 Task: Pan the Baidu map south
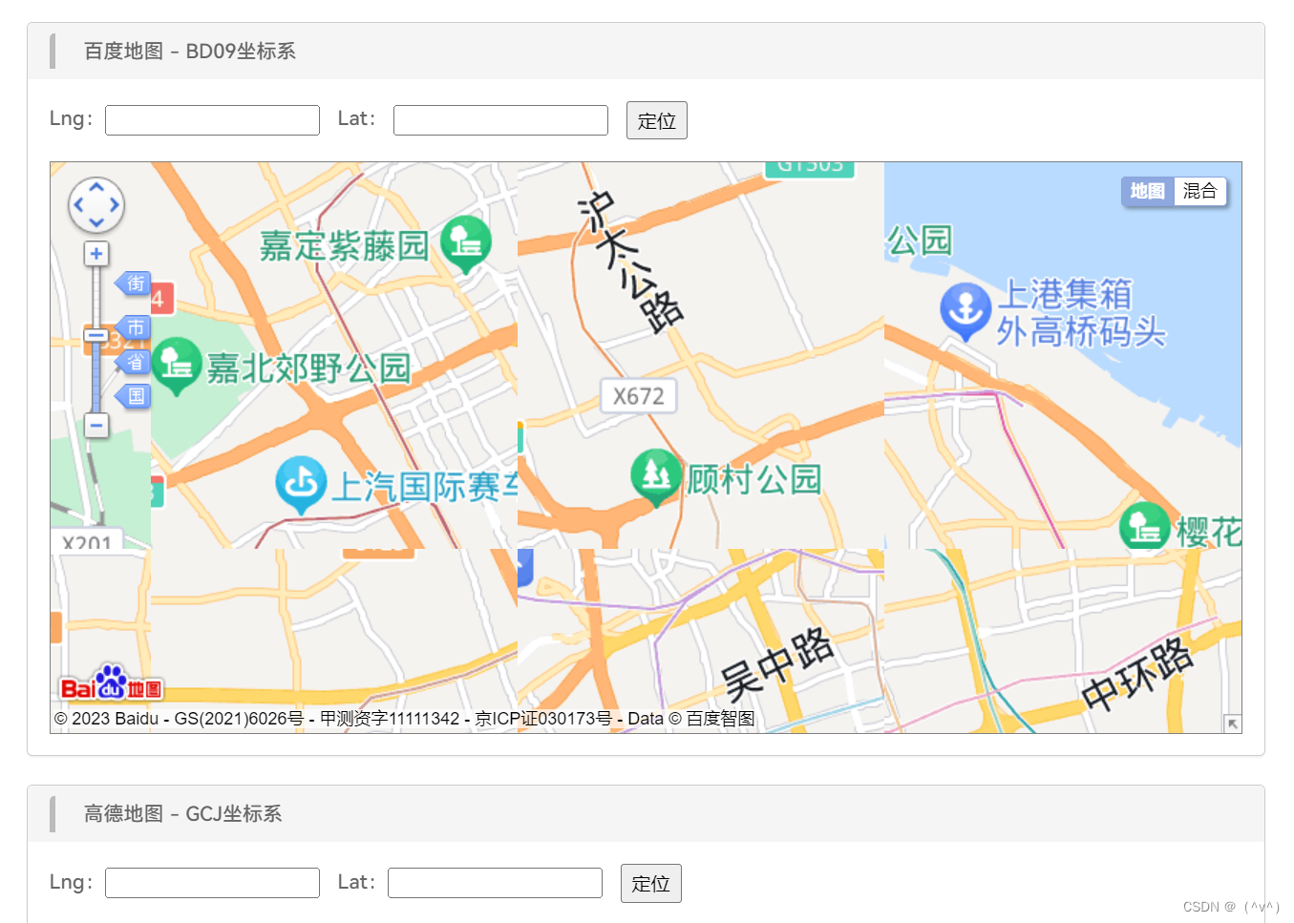(96, 222)
